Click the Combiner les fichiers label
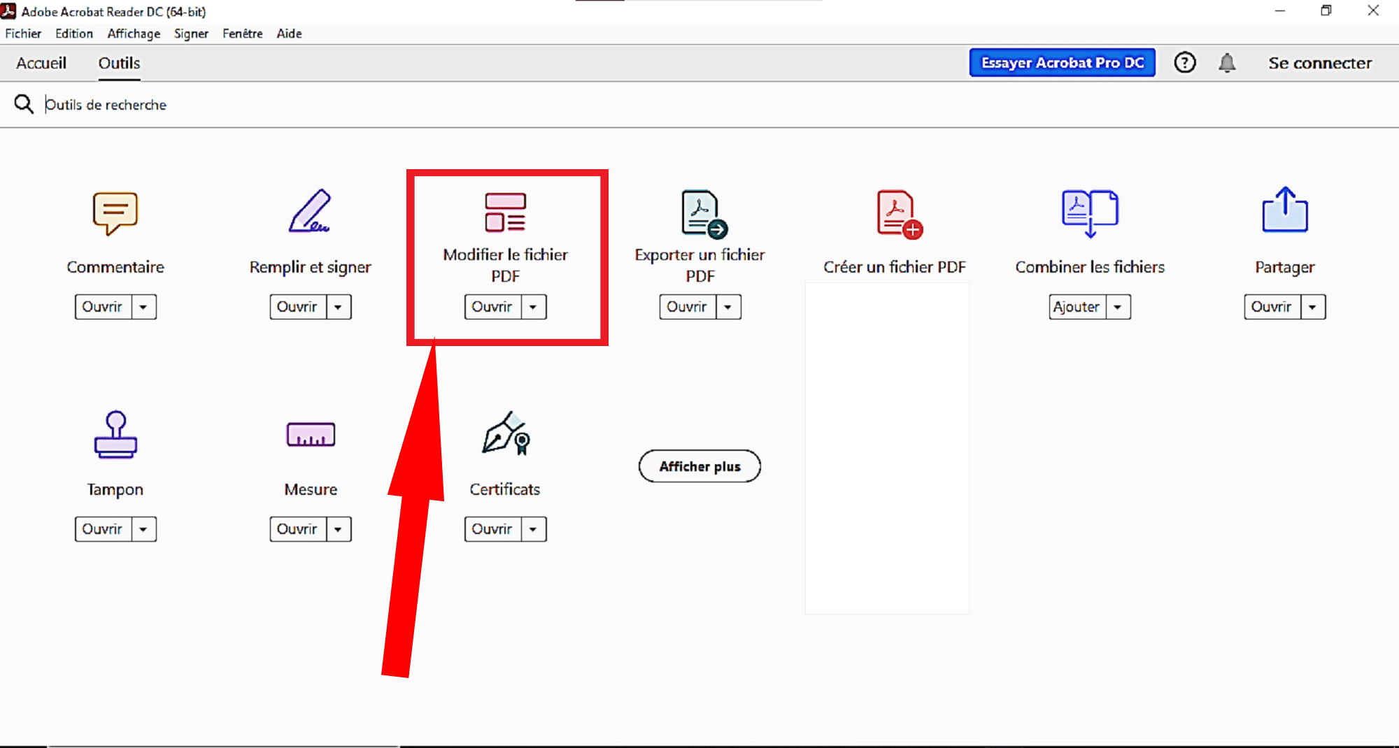Screen dimensions: 1399x748 (x=1090, y=267)
